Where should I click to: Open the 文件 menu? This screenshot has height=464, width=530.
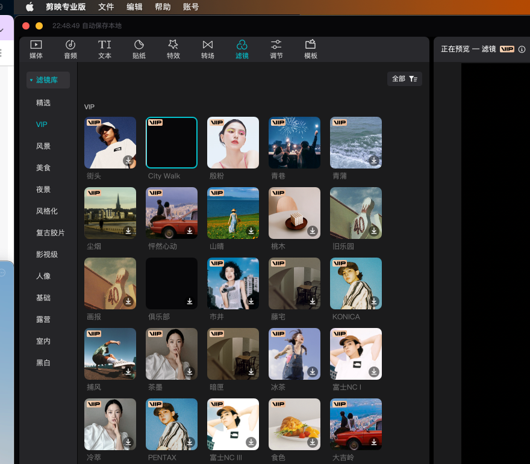point(106,7)
